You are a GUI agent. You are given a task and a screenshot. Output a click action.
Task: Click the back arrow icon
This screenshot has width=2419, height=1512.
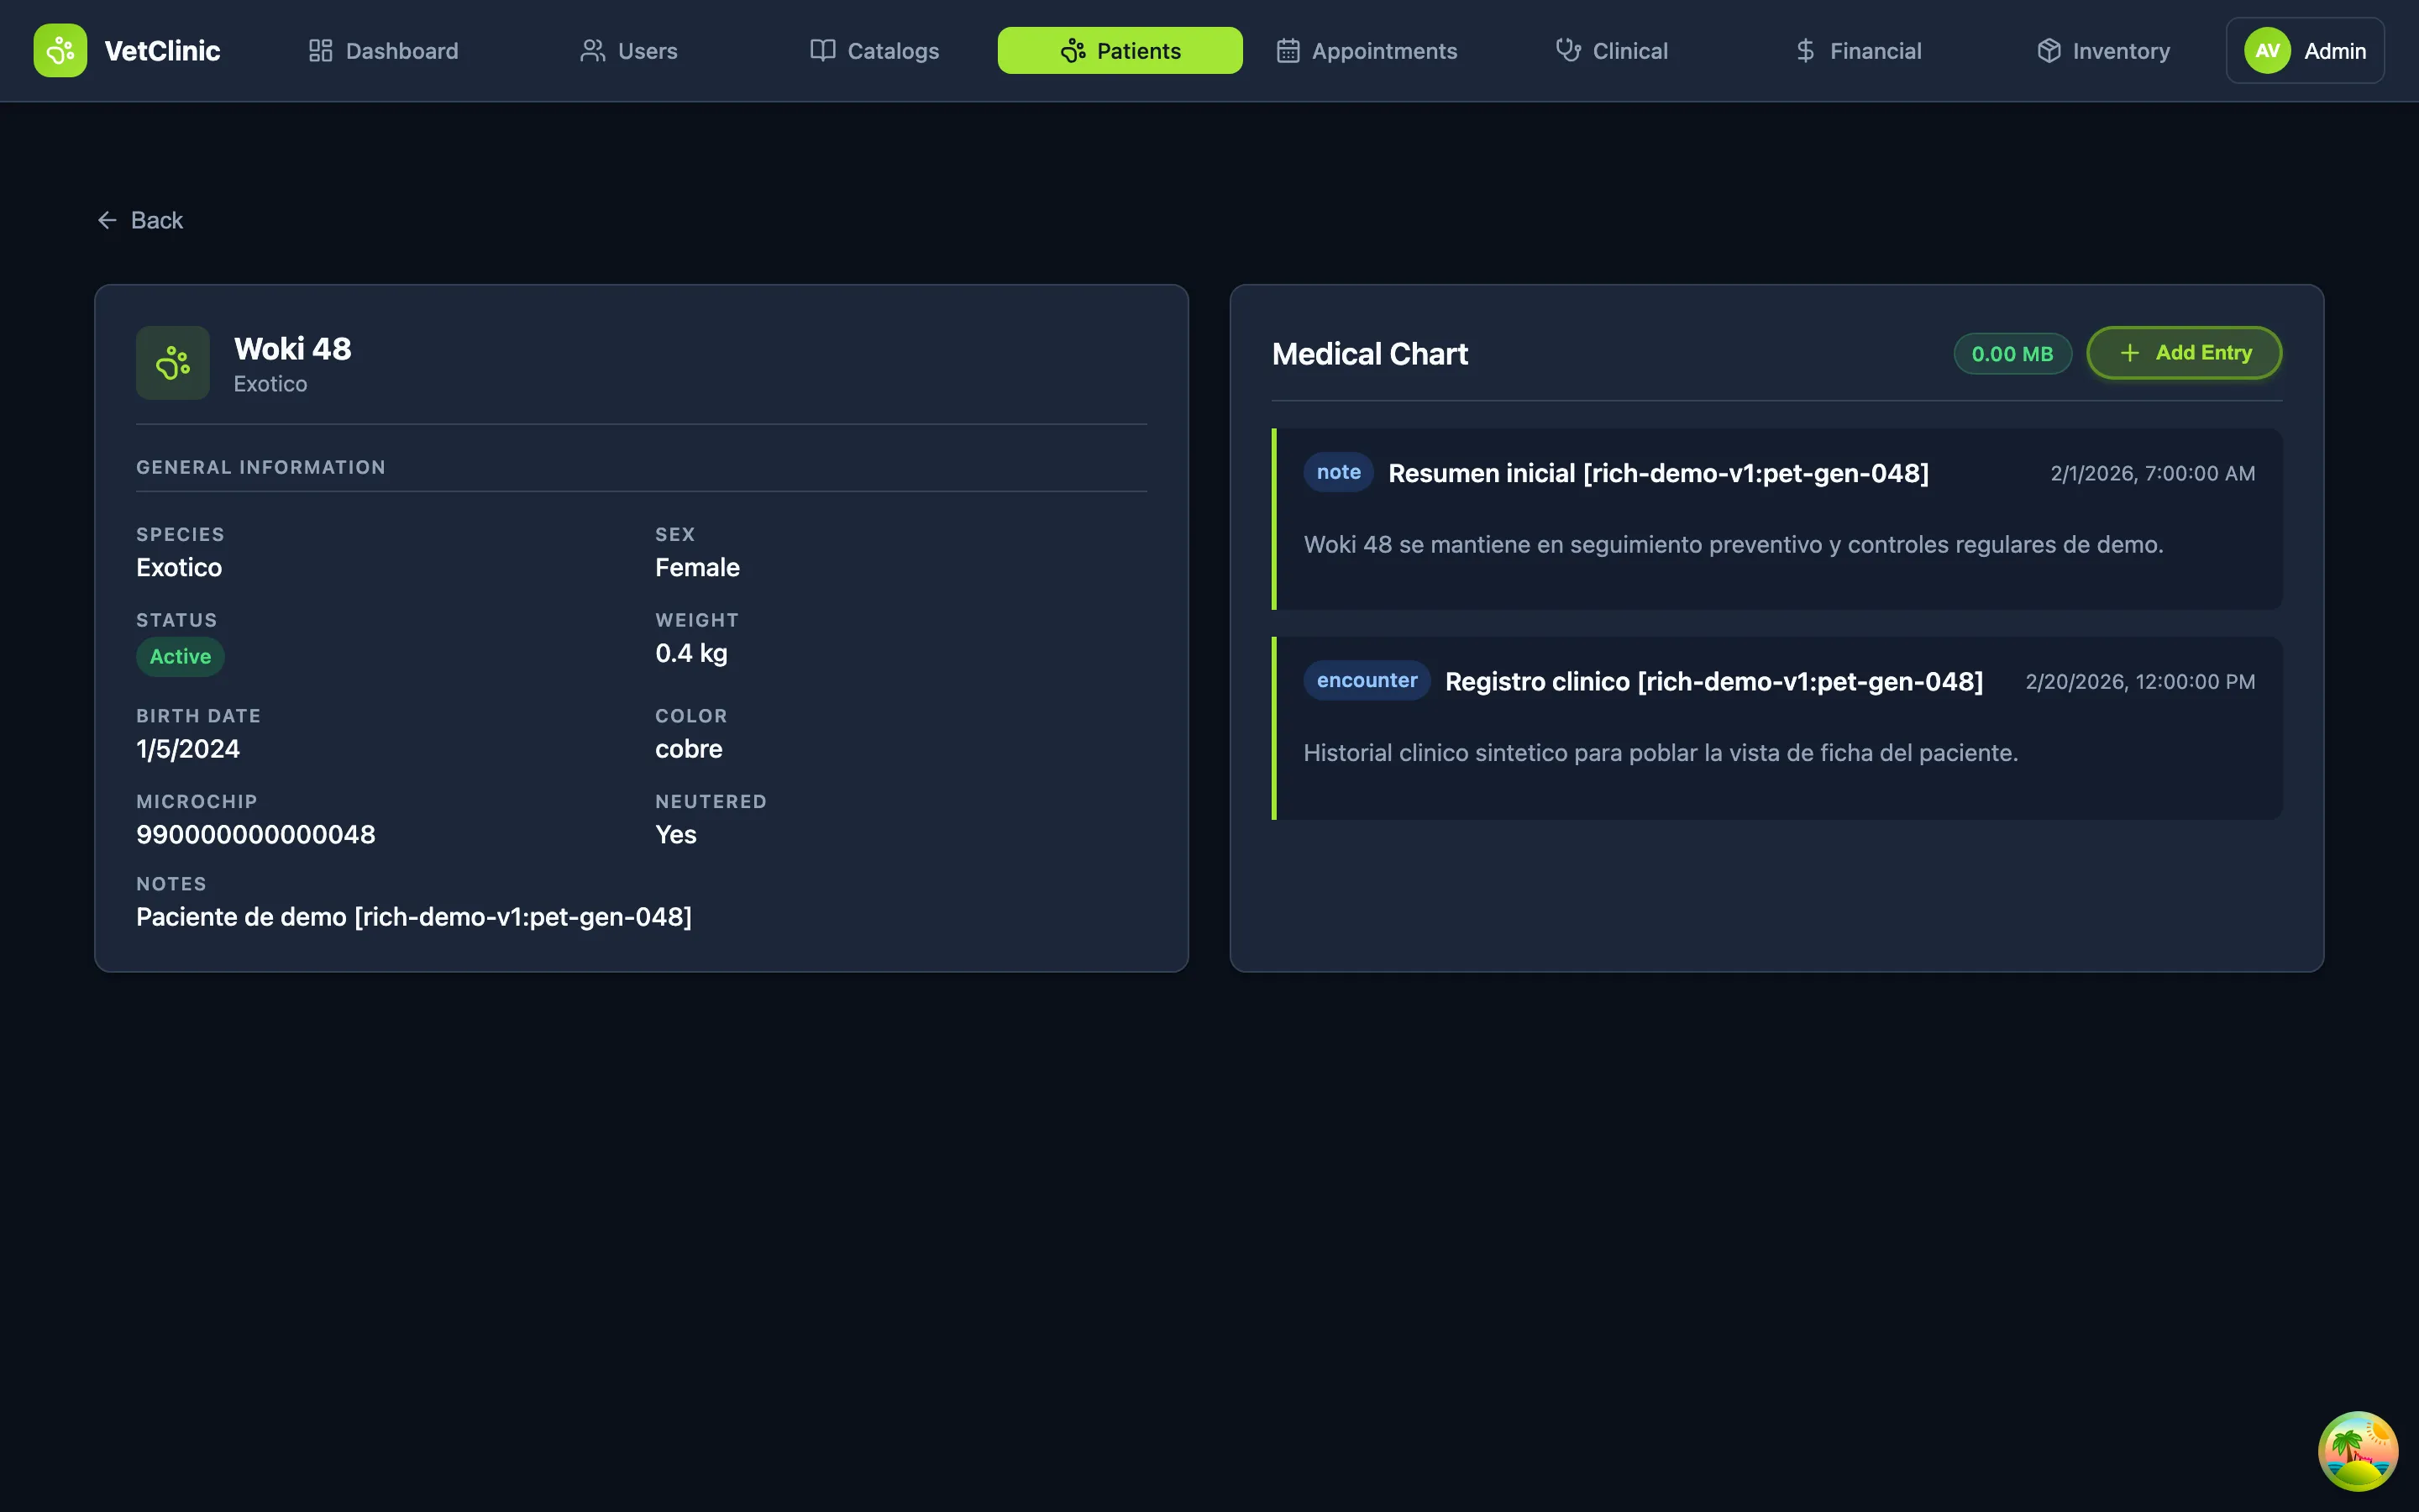coord(107,220)
